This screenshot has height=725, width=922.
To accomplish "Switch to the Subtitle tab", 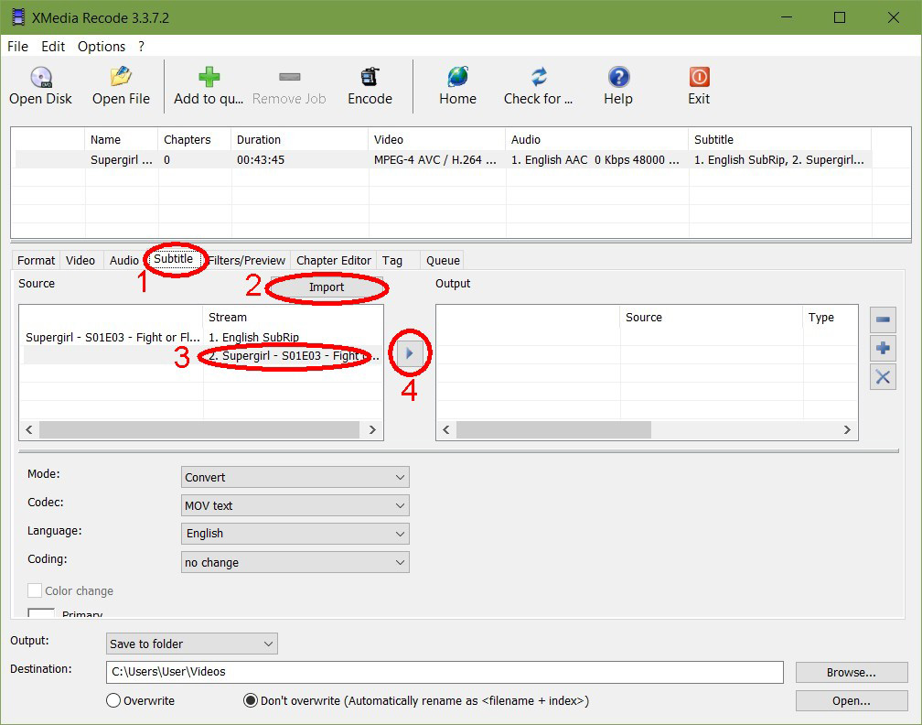I will point(174,259).
